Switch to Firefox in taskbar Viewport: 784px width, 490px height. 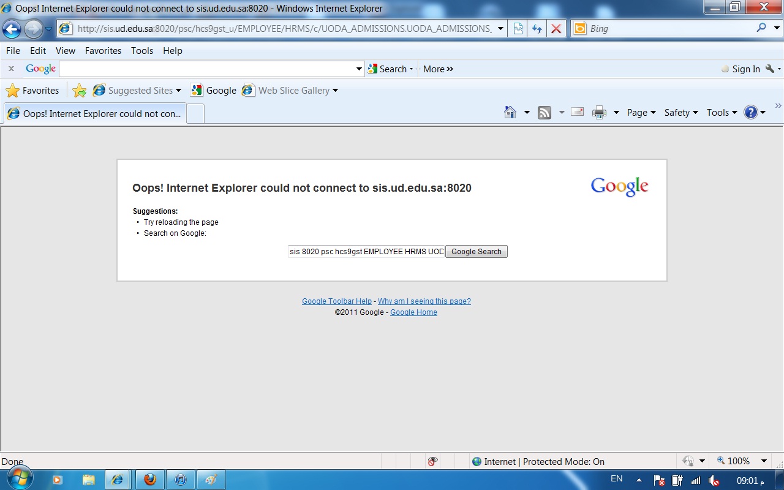coord(150,480)
